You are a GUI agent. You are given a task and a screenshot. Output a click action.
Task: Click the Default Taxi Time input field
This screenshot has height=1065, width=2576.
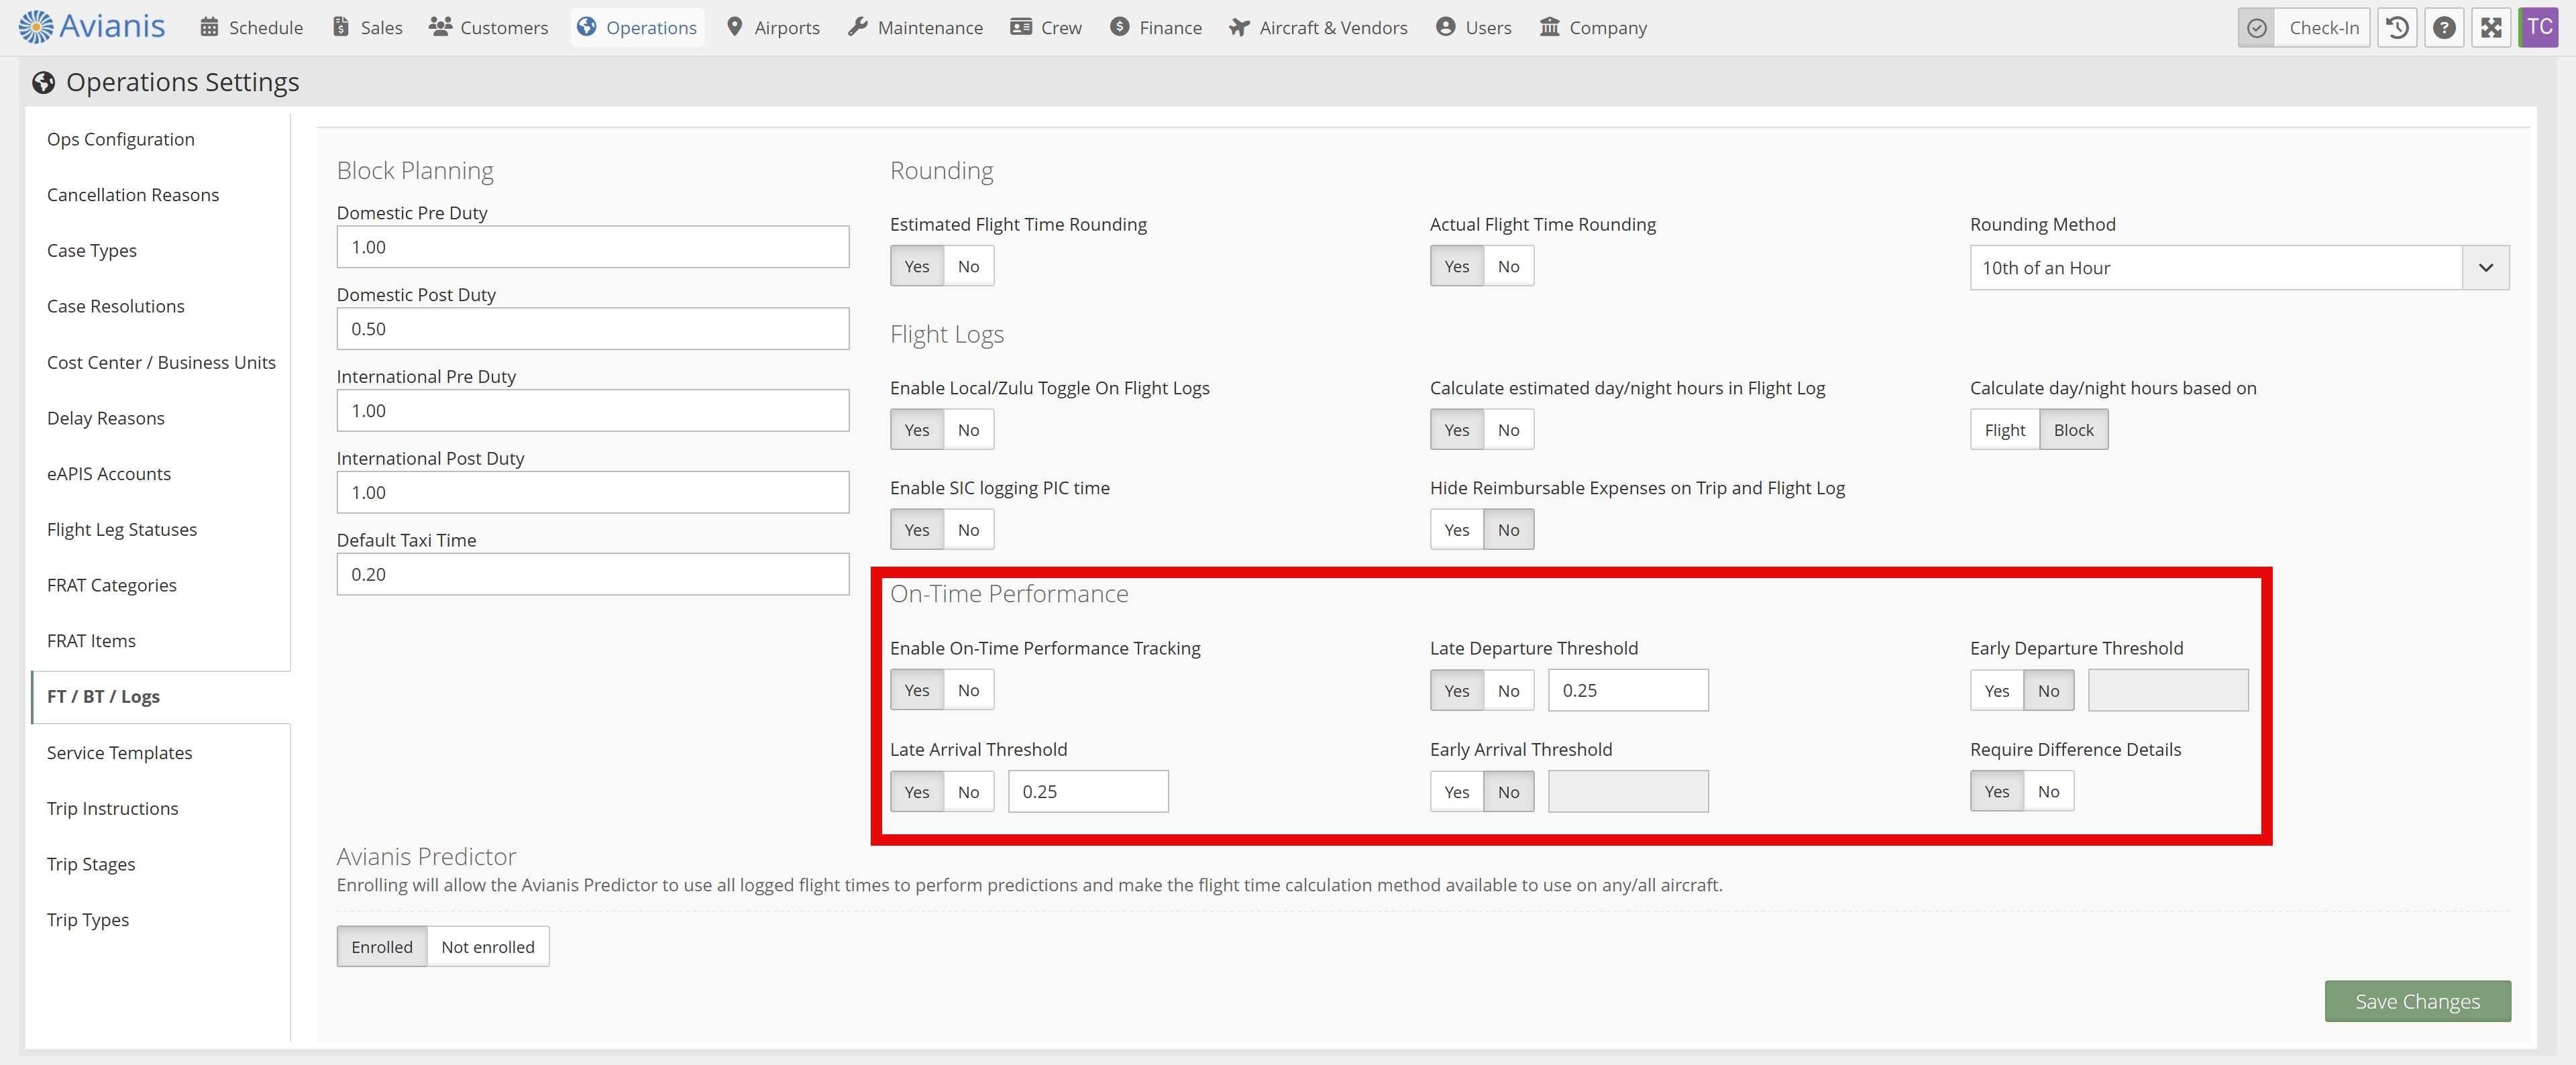click(x=592, y=574)
